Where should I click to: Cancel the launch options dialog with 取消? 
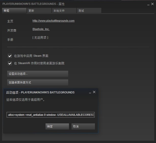[83, 126]
